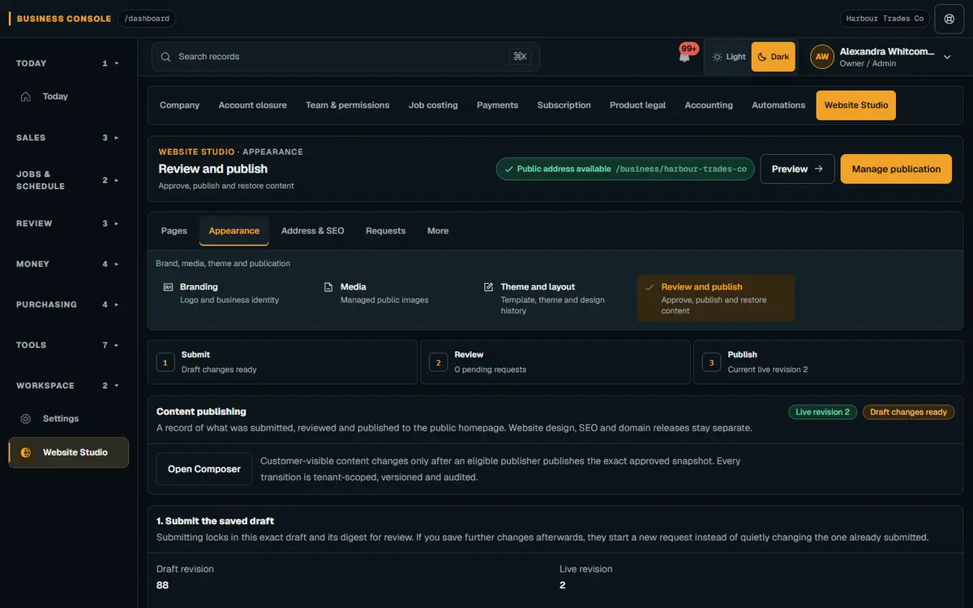Open the Accounting tab
The width and height of the screenshot is (973, 608).
pos(709,105)
